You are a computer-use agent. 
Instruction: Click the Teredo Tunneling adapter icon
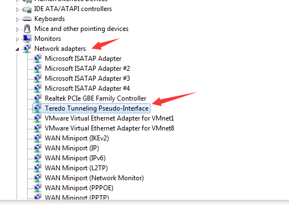click(38, 108)
